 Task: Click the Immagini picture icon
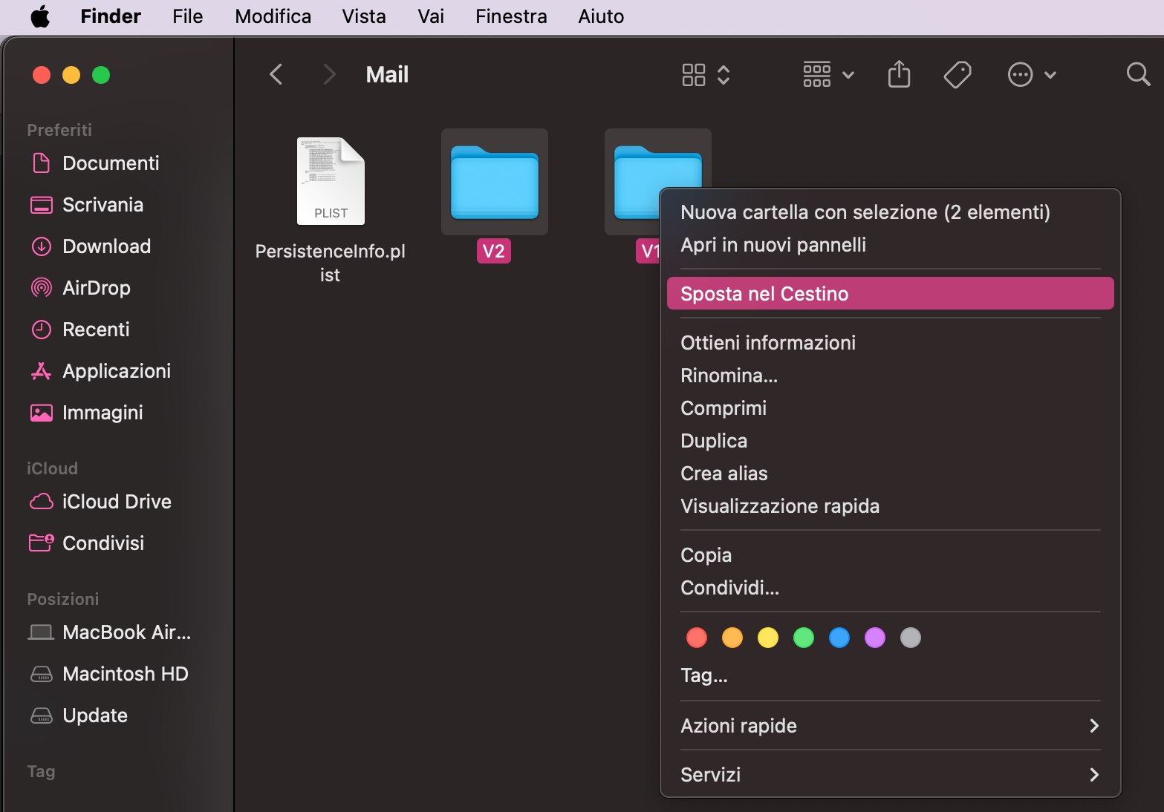[42, 413]
